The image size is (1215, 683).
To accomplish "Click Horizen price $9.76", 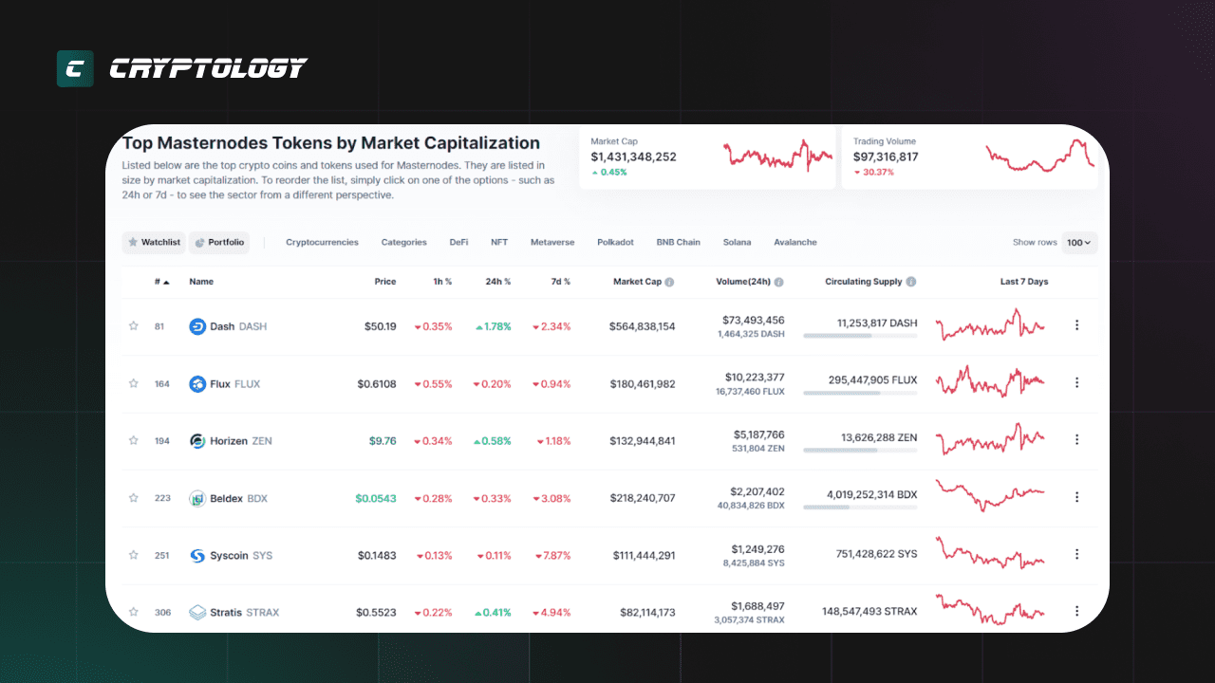I will coord(383,441).
